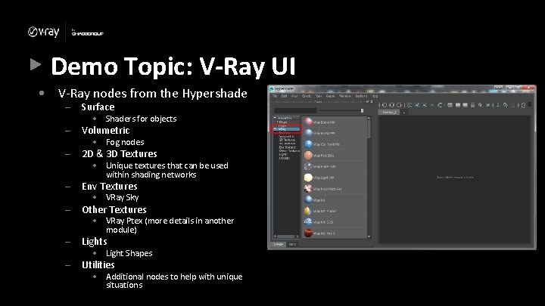Screen dimensions: 545x306
Task: Open the Tabs menu in Hypershade
Action: [x=319, y=96]
